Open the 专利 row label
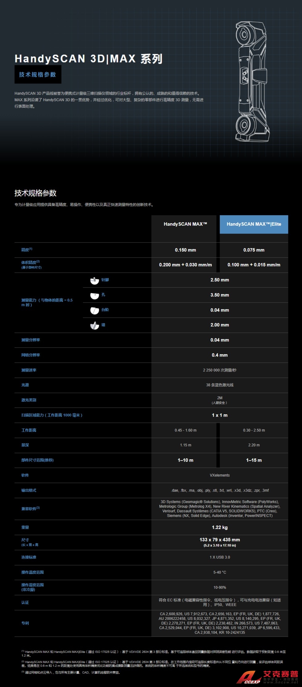Screen dimensions: 302x687 pyautogui.click(x=25, y=623)
